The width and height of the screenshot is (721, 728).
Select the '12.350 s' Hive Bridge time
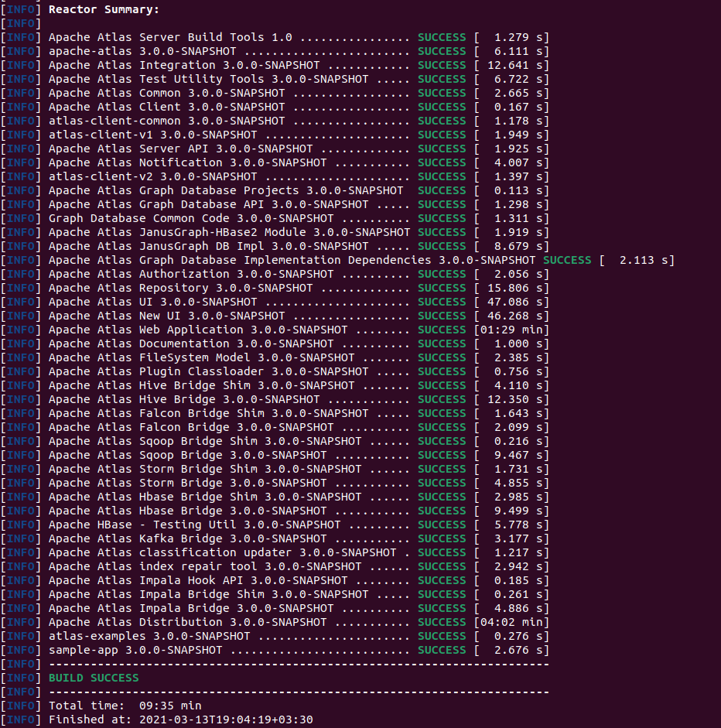click(515, 399)
